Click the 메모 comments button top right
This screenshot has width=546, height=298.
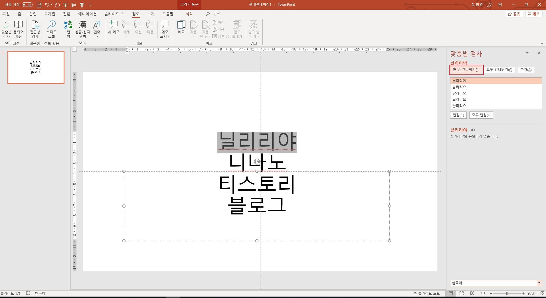[534, 14]
